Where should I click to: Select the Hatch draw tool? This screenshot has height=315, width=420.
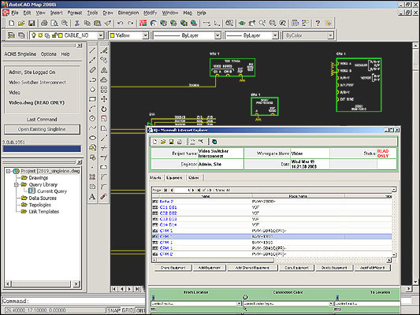[x=92, y=177]
